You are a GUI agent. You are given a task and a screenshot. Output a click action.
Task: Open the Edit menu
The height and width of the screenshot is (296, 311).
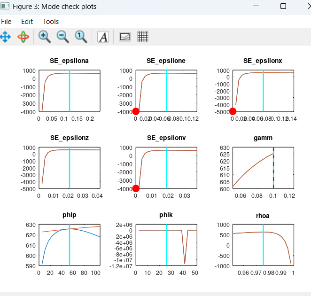(27, 22)
